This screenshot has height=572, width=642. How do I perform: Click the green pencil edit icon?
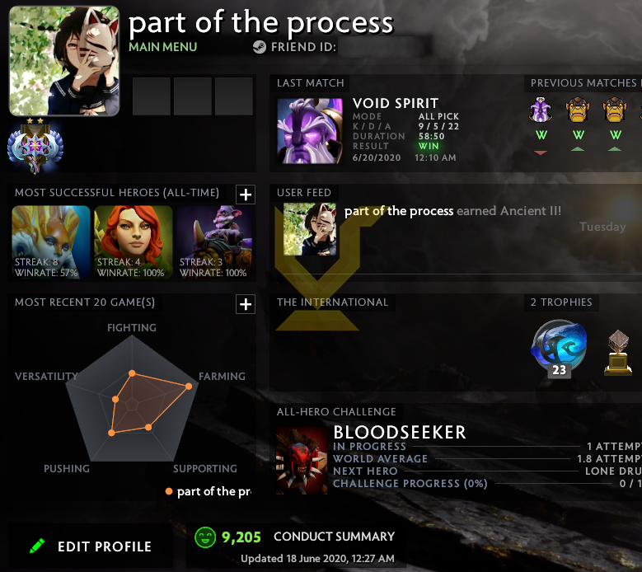pyautogui.click(x=37, y=546)
